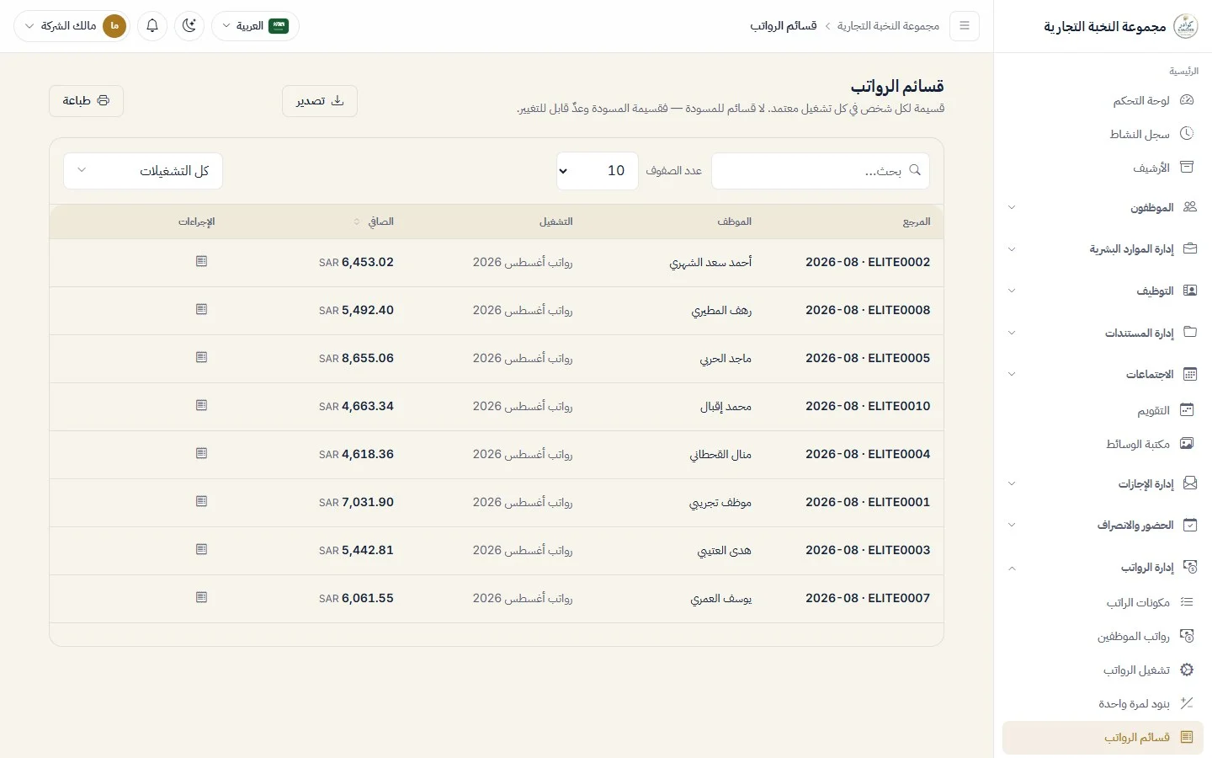Collapse sidebar with hamburger menu icon

[965, 26]
